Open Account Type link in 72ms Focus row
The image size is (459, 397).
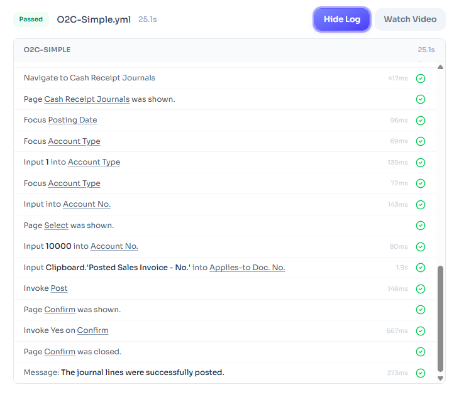tap(74, 183)
